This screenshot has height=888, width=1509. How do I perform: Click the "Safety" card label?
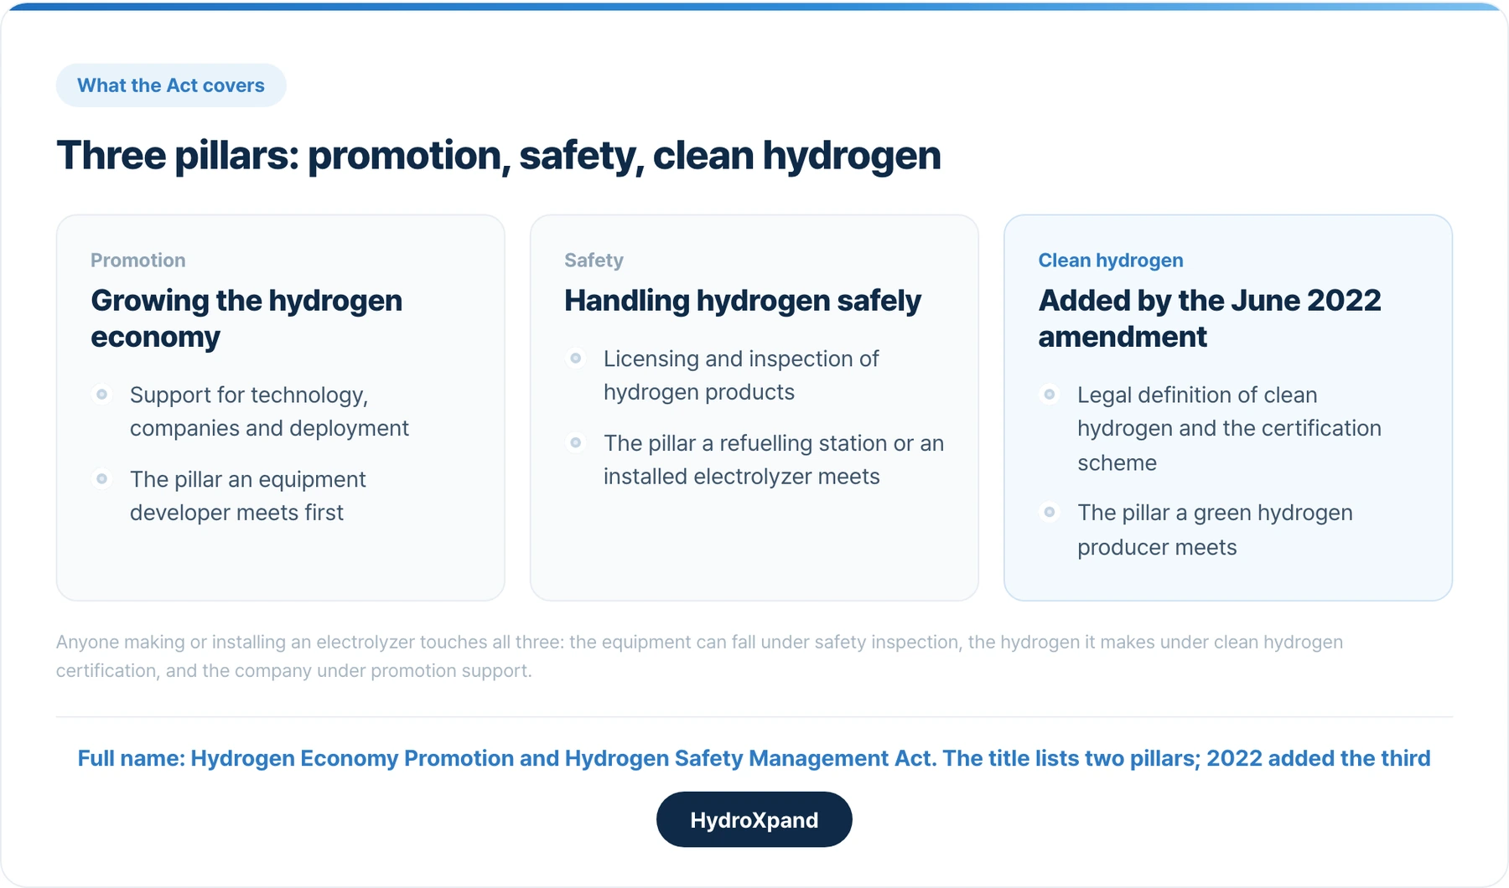pyautogui.click(x=594, y=261)
